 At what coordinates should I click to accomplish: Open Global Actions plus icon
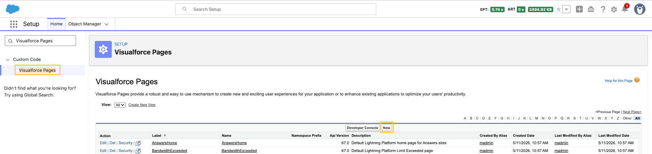(579, 9)
